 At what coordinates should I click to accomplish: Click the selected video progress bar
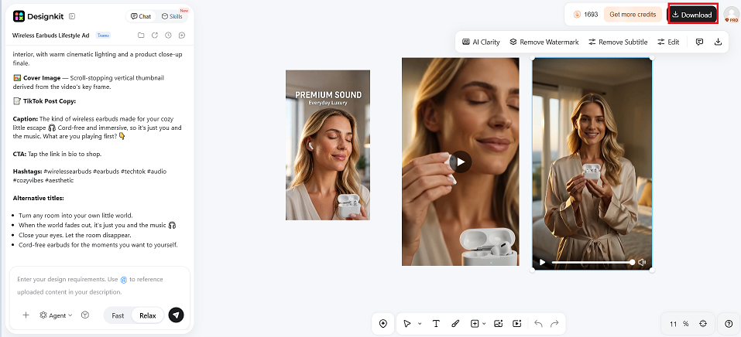pyautogui.click(x=593, y=262)
